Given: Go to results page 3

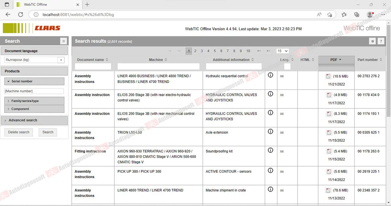Looking at the screenshot, I should 202,51.
